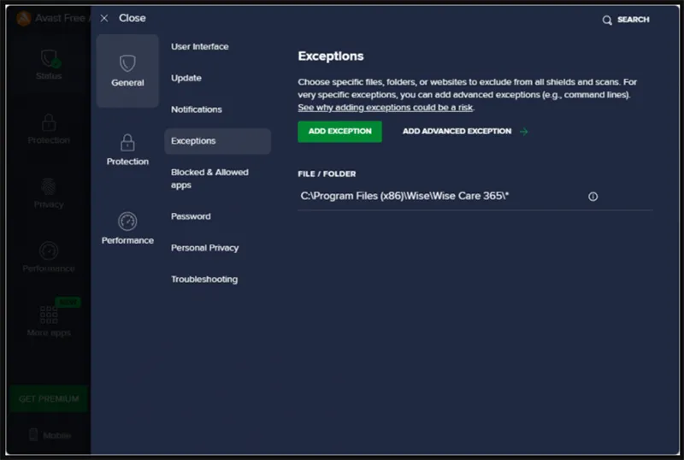Image resolution: width=684 pixels, height=460 pixels.
Task: Switch to the Update settings tab
Action: [186, 78]
